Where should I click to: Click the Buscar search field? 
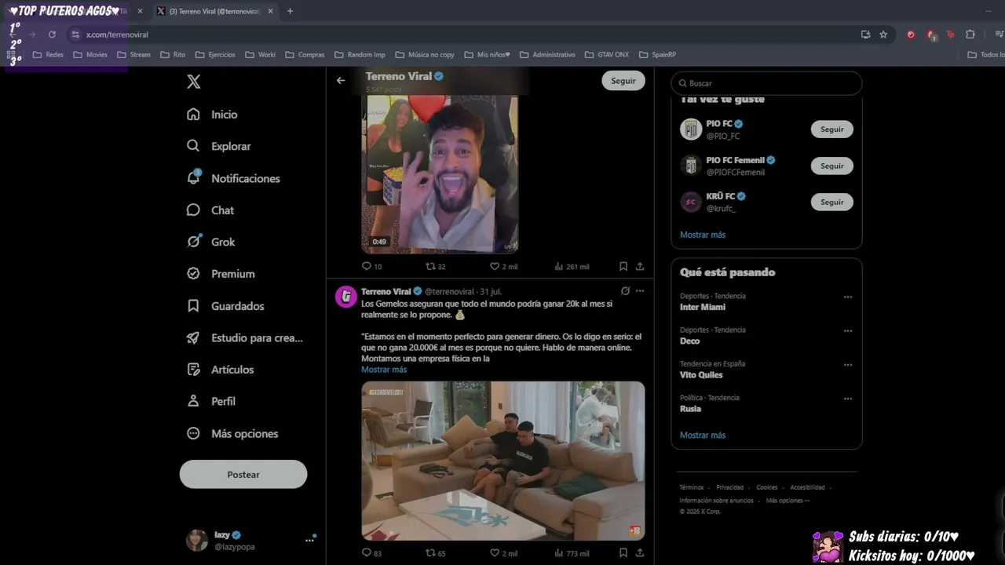[766, 83]
